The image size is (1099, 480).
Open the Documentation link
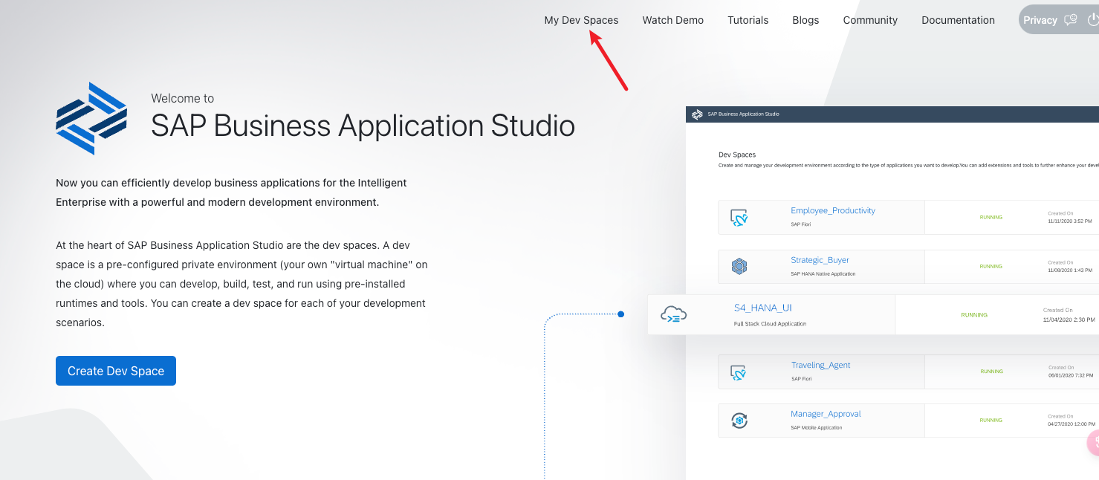coord(958,20)
